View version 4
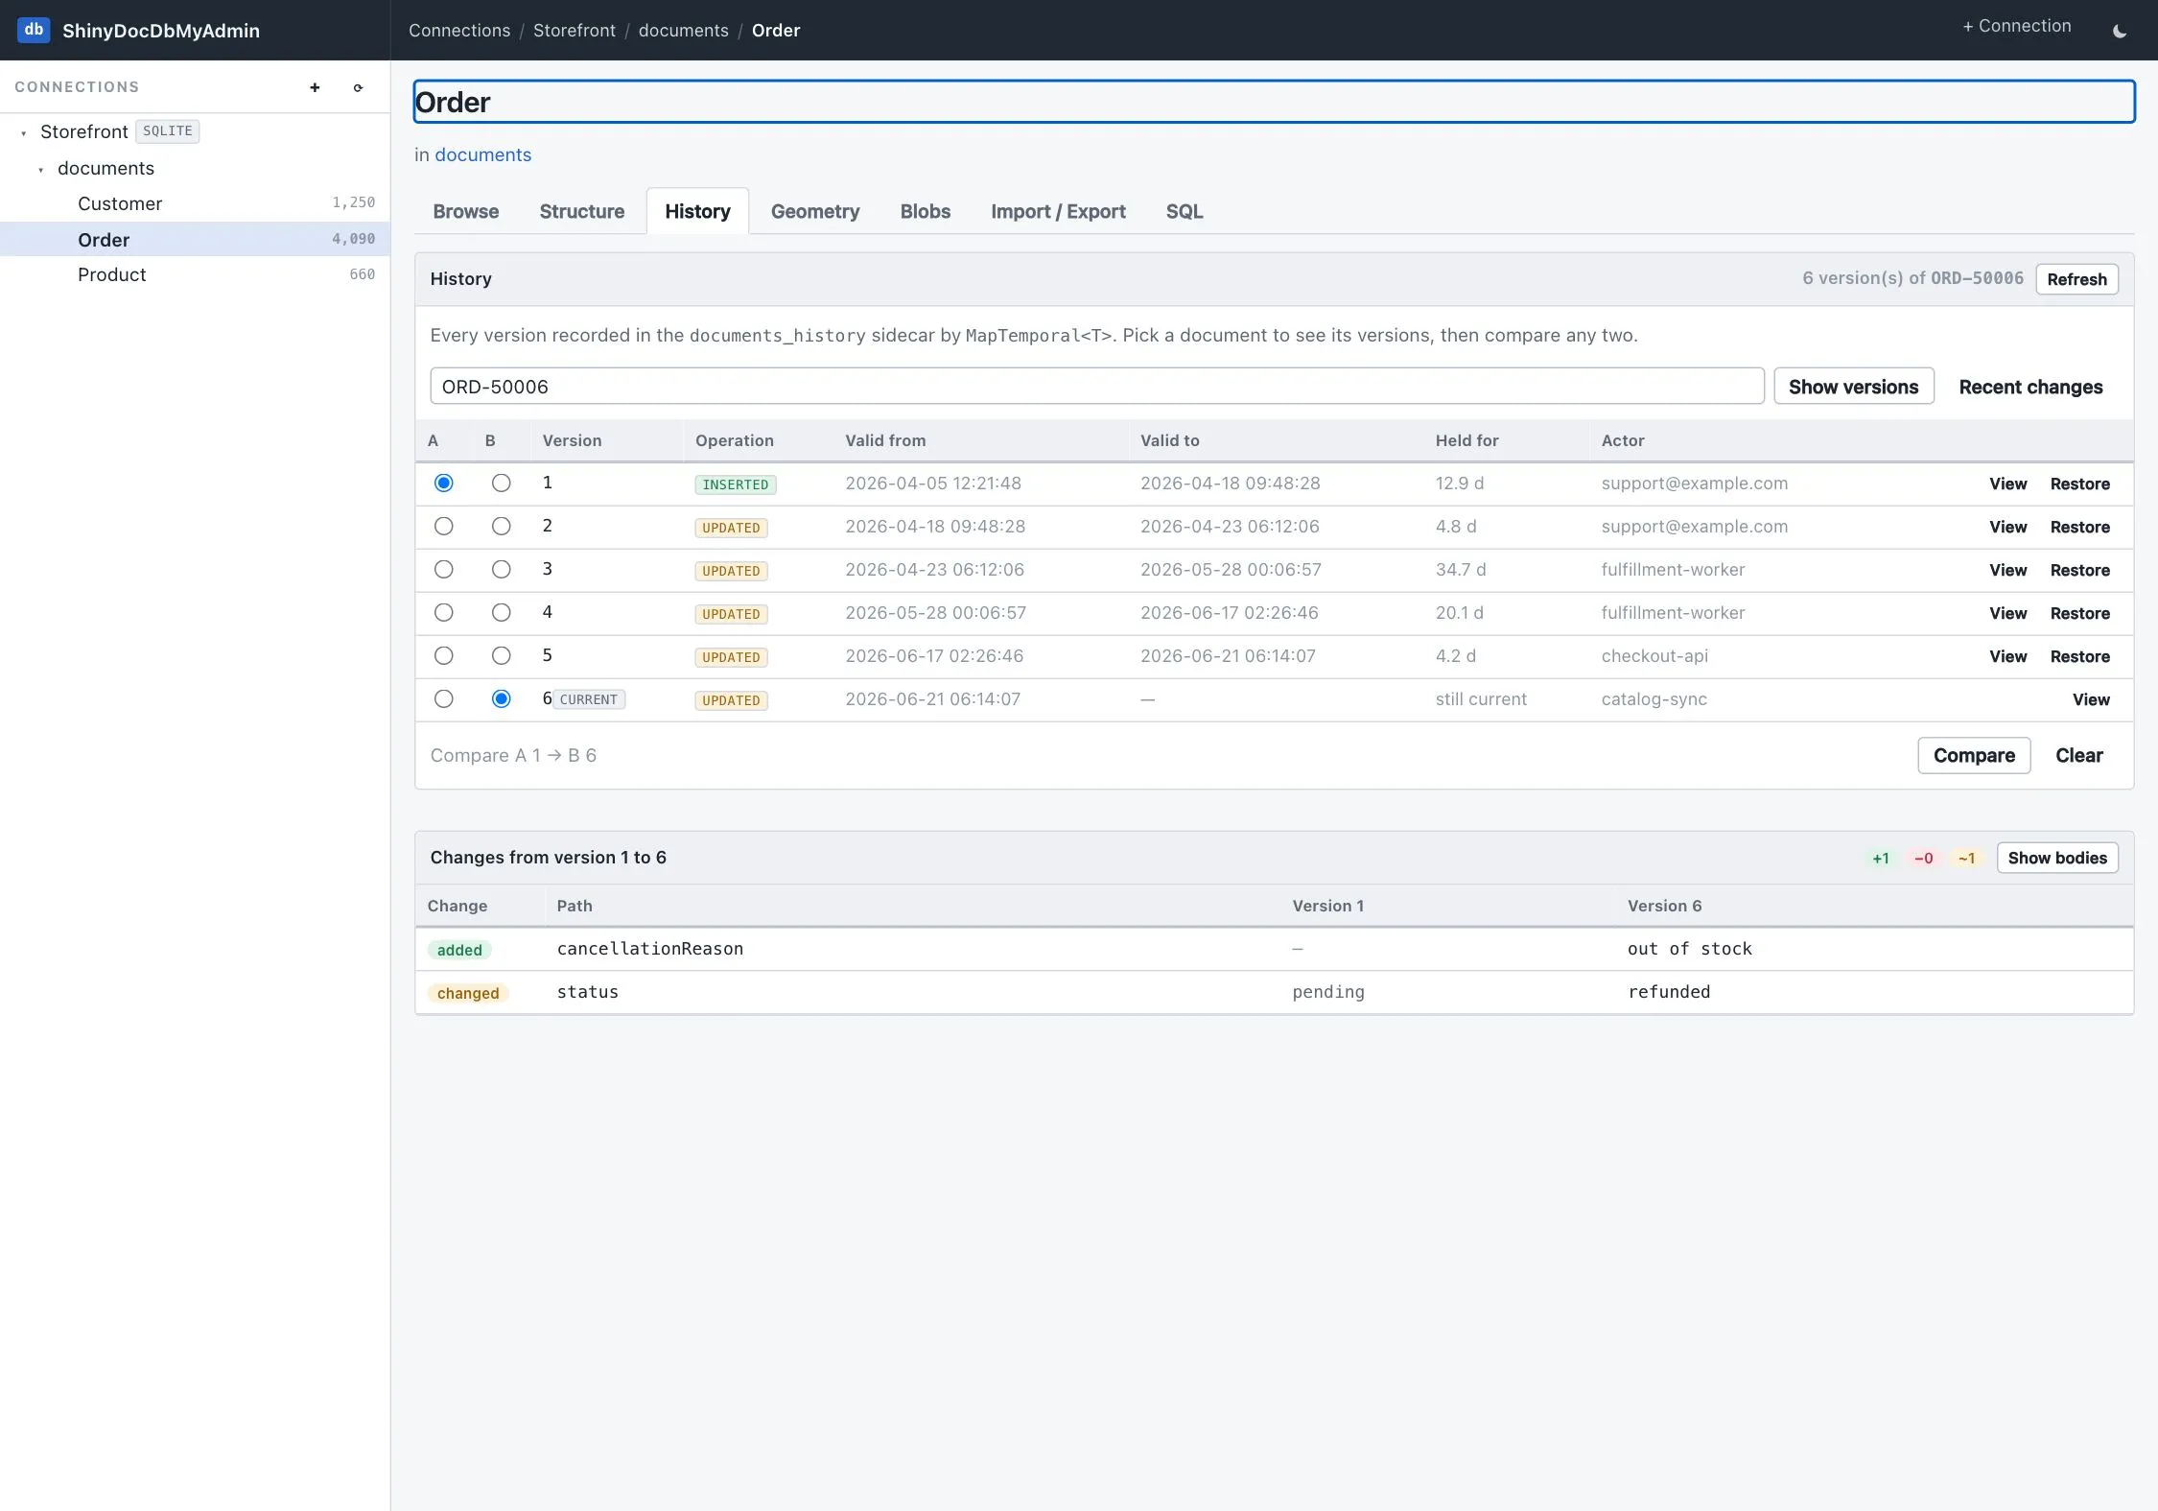Screen dimensions: 2158x1511 click(2007, 613)
